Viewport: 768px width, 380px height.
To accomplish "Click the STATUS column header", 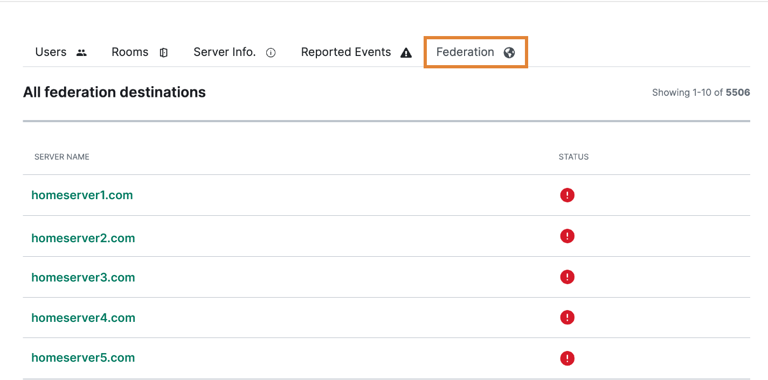I will pos(573,157).
